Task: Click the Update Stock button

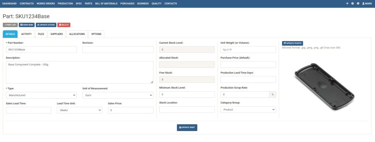Action: pyautogui.click(x=46, y=25)
